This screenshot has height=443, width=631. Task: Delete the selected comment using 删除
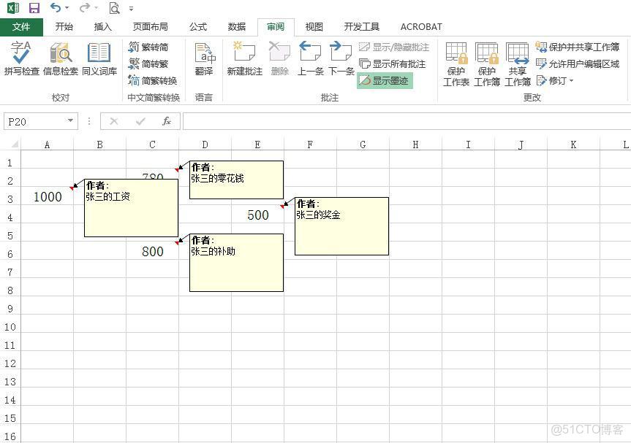[280, 59]
